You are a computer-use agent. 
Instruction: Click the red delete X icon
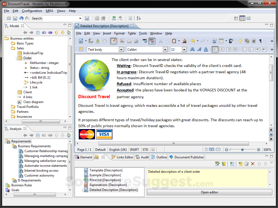(253, 164)
